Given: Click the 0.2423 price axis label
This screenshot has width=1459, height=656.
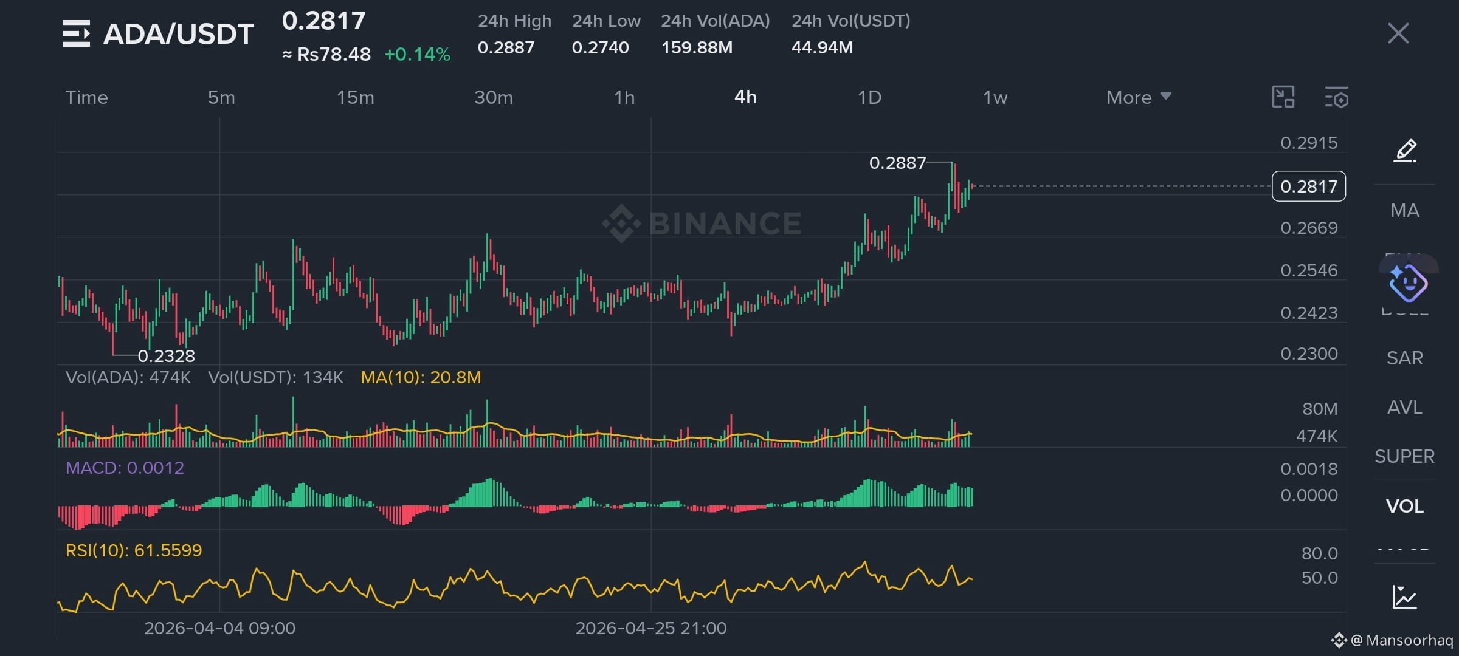Looking at the screenshot, I should (x=1309, y=313).
